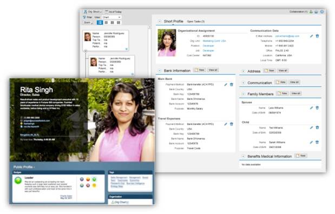
Task: Click the purple badge icon
Action: click(82, 179)
